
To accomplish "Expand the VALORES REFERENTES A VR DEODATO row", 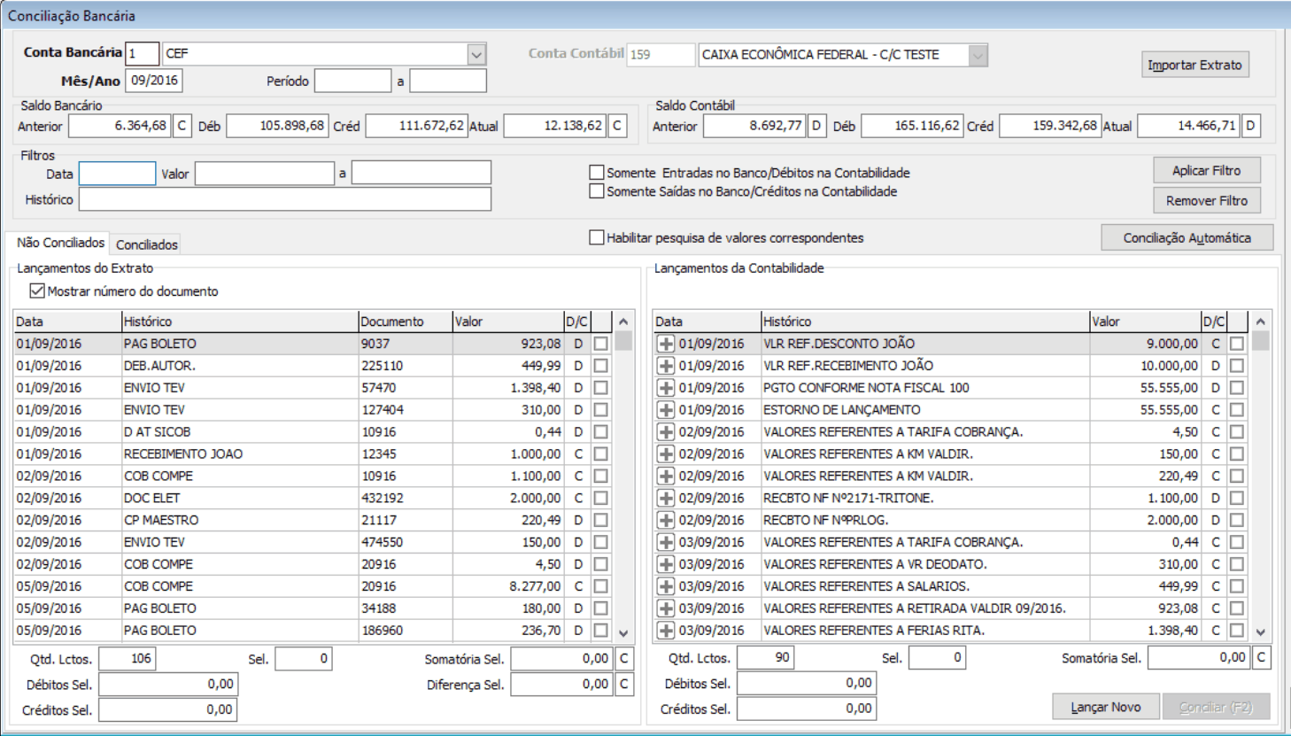I will point(666,564).
